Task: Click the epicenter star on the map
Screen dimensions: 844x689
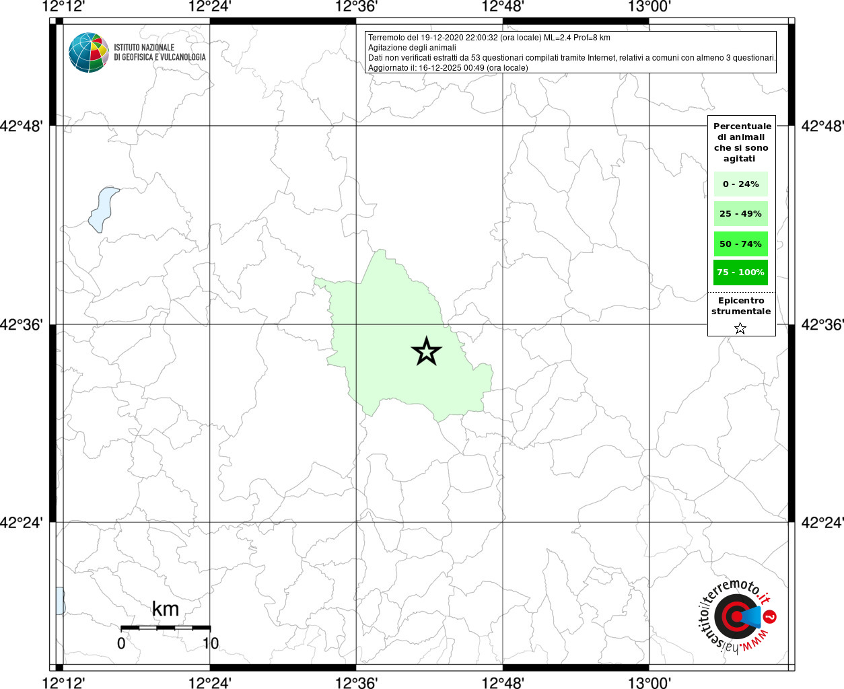Action: (x=426, y=351)
